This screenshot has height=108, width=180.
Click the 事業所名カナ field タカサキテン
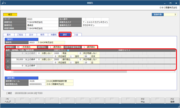coord(95,25)
